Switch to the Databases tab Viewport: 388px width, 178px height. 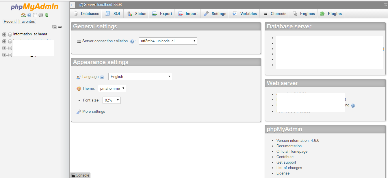pyautogui.click(x=86, y=14)
